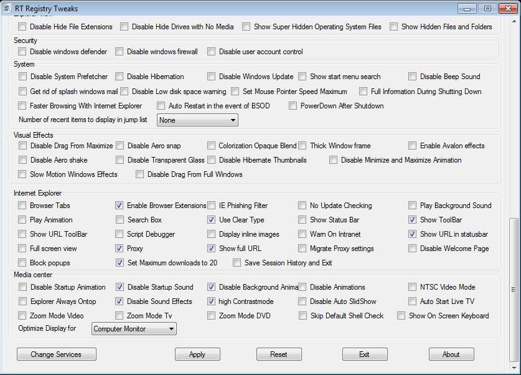Click the vertical scrollbar thumb
This screenshot has width=521, height=375.
point(514,290)
